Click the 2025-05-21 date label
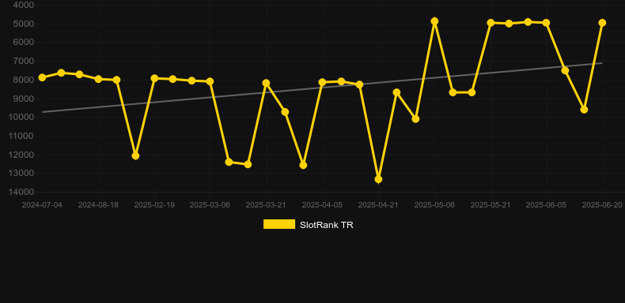 click(x=491, y=205)
